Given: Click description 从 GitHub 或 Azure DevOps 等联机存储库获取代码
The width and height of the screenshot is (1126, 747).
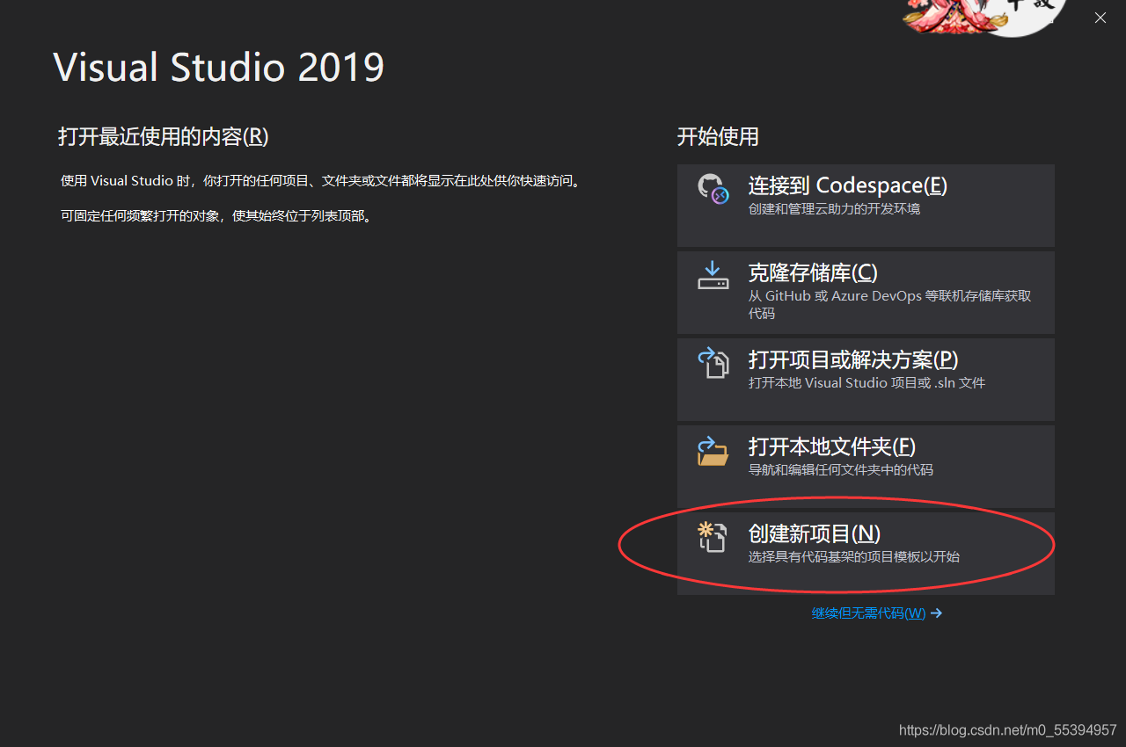Looking at the screenshot, I should point(889,304).
